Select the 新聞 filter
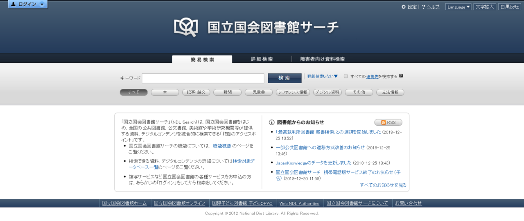The width and height of the screenshot is (524, 221). click(227, 92)
